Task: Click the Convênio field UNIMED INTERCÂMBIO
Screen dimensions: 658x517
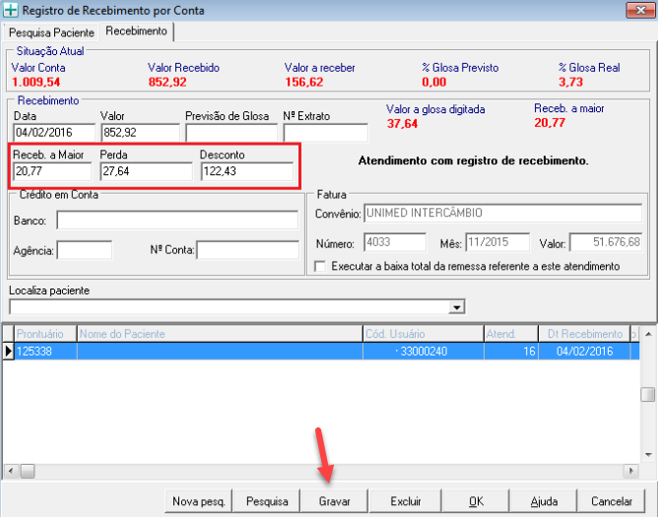Action: click(x=502, y=213)
